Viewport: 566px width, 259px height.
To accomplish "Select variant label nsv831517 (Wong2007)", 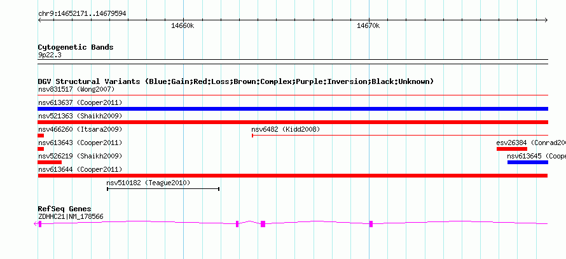I will point(76,89).
